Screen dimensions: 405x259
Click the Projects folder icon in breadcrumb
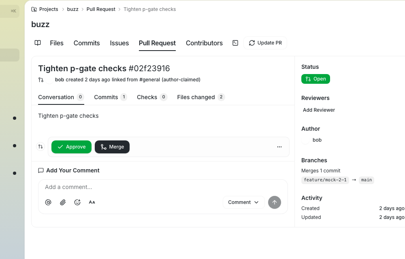click(34, 9)
